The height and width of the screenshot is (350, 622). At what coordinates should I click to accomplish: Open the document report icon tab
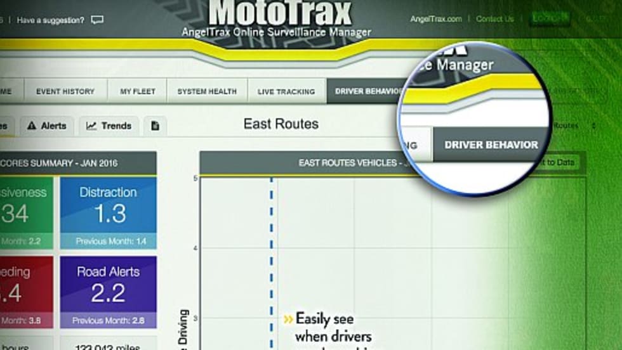155,126
